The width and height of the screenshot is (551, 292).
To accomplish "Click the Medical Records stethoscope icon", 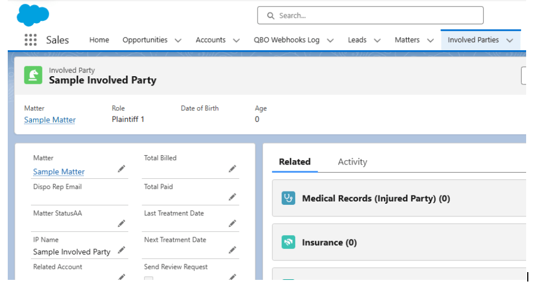I will point(288,198).
